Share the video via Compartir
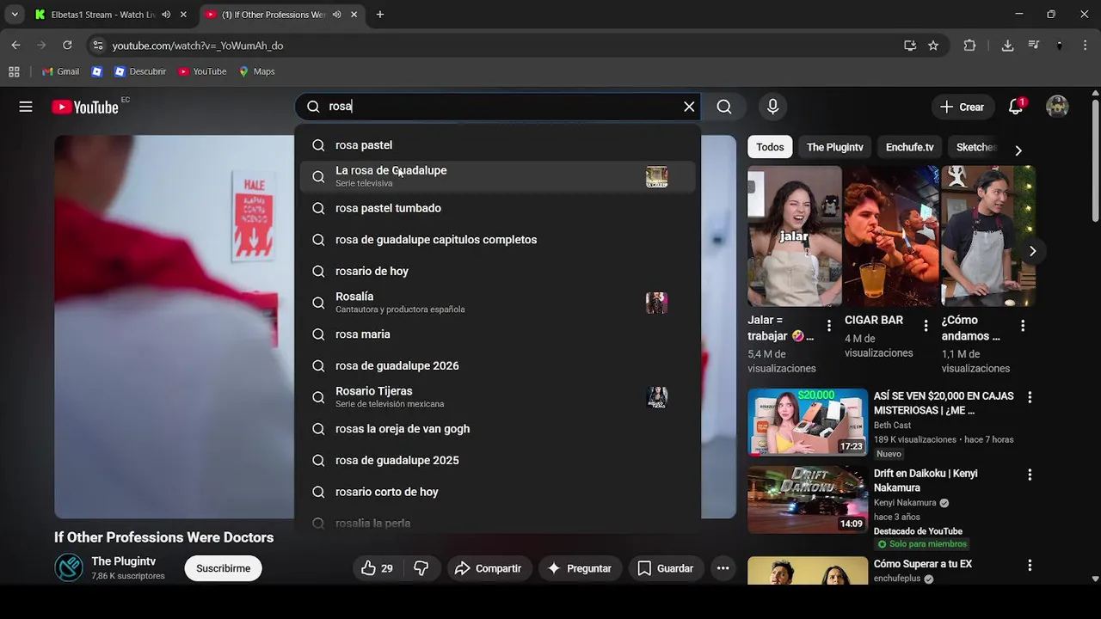The height and width of the screenshot is (619, 1101). click(x=488, y=568)
